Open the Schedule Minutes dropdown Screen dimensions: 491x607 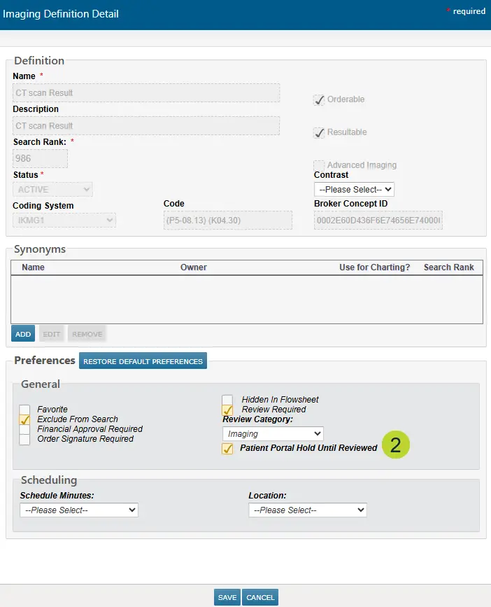tap(79, 510)
